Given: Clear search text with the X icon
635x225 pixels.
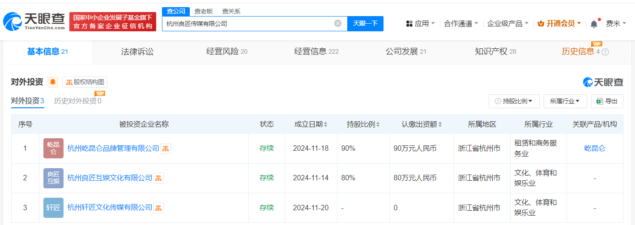Looking at the screenshot, I should 338,23.
